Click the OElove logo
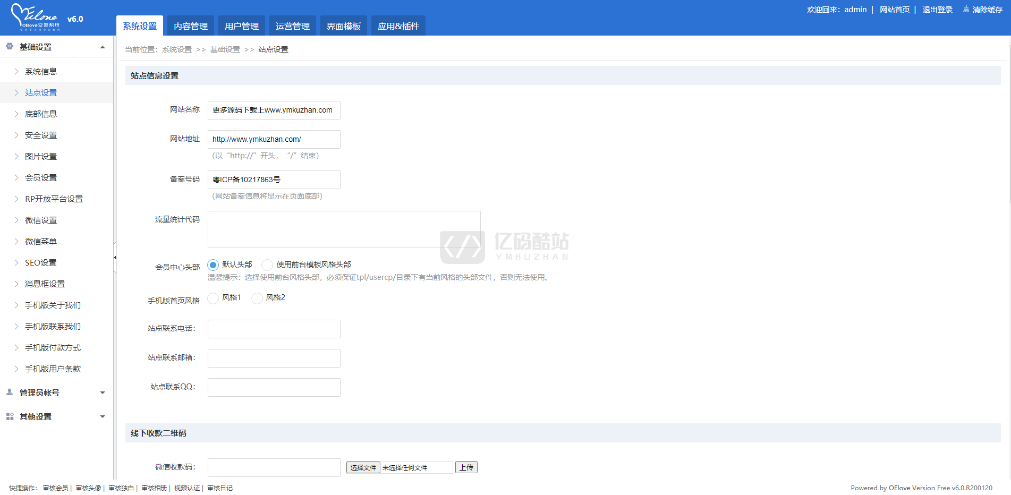Screen dimensions: 1011x495 tap(36, 17)
